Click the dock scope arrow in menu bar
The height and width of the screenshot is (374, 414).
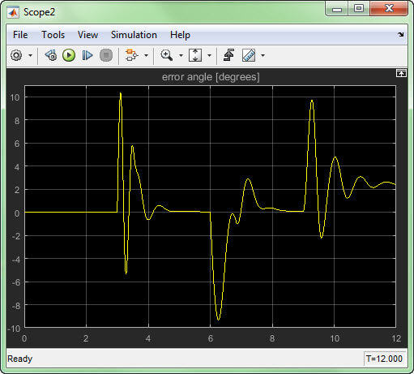click(401, 35)
